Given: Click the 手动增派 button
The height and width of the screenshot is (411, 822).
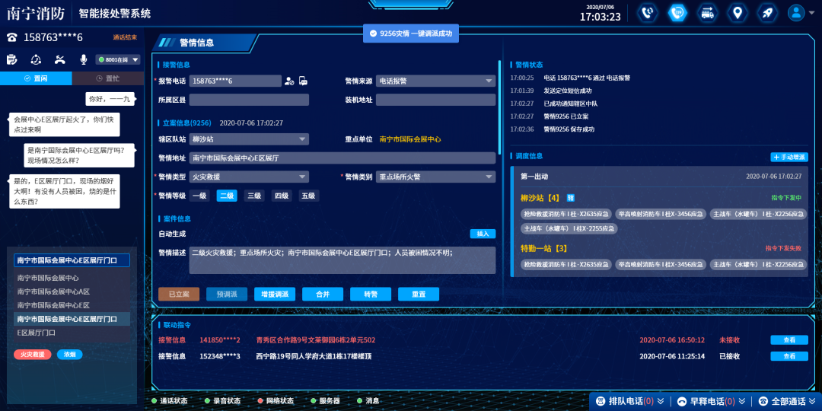Looking at the screenshot, I should [789, 157].
